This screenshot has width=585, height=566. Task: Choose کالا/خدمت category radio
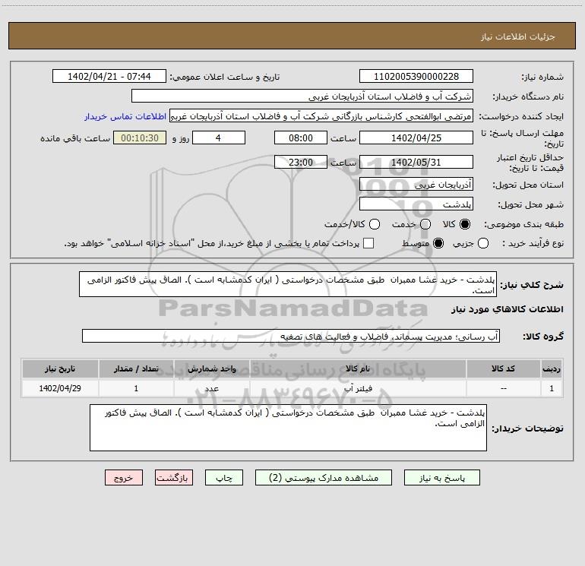[x=375, y=224]
